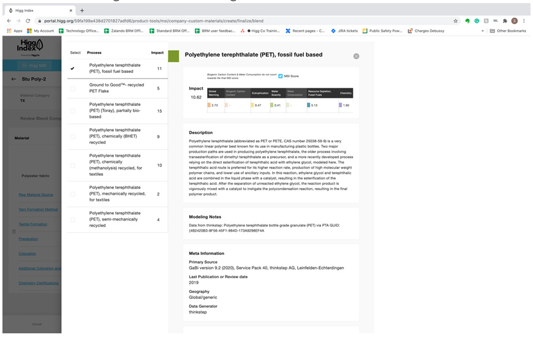Viewport: 533px width, 337px height.
Task: Open the Public Safety Pow... bookmark
Action: tap(382, 31)
